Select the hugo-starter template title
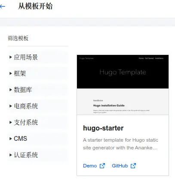Image resolution: width=175 pixels, height=179 pixels. click(x=103, y=128)
